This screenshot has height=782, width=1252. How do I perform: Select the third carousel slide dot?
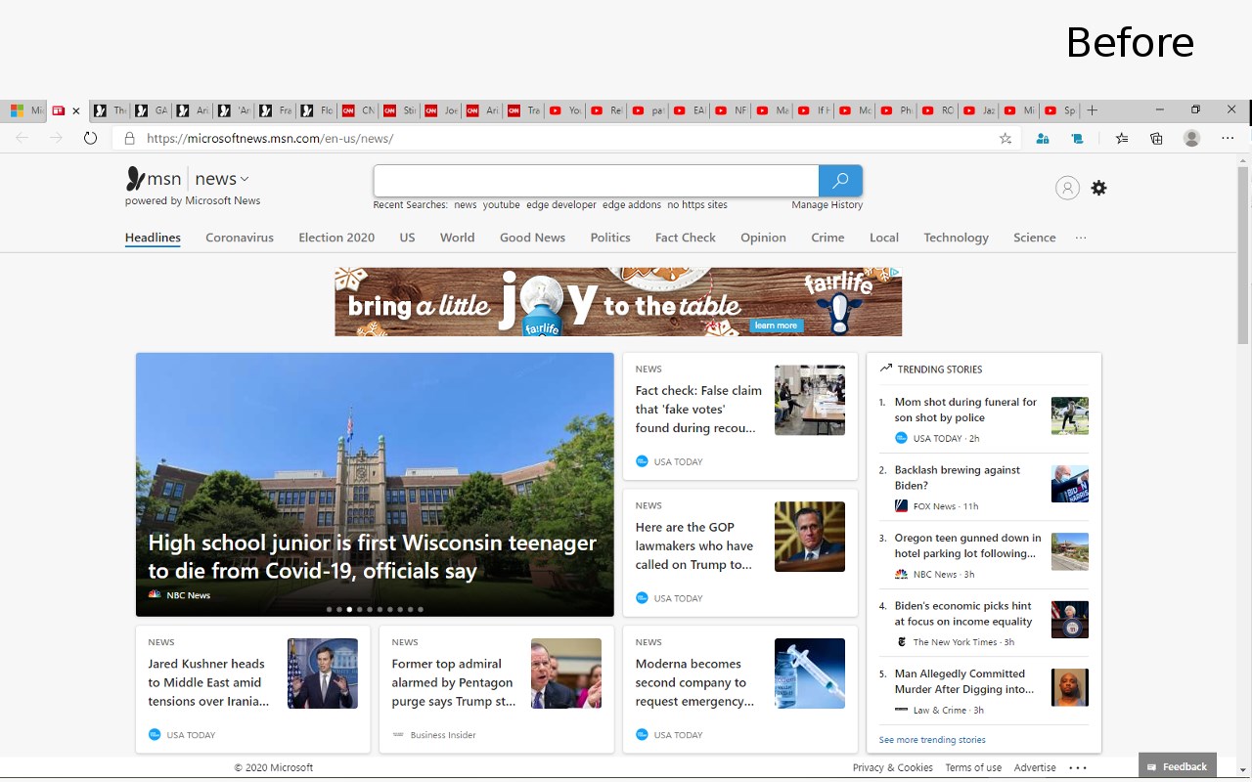pos(350,609)
